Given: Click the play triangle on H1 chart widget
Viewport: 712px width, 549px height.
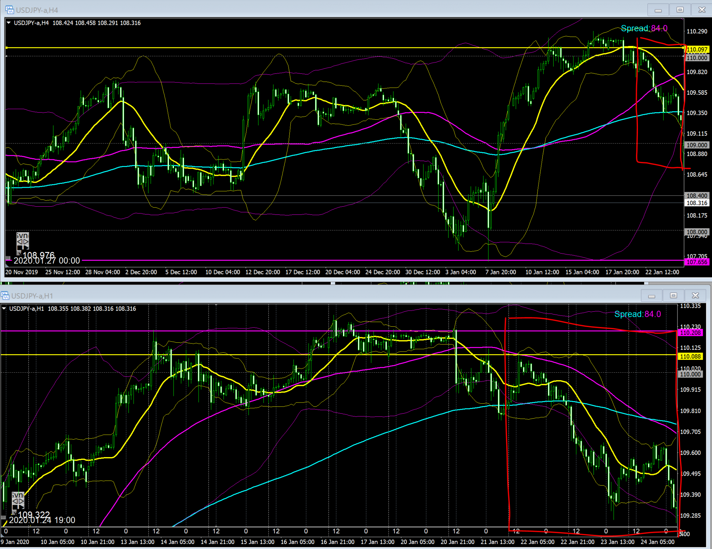Looking at the screenshot, I should (21, 507).
